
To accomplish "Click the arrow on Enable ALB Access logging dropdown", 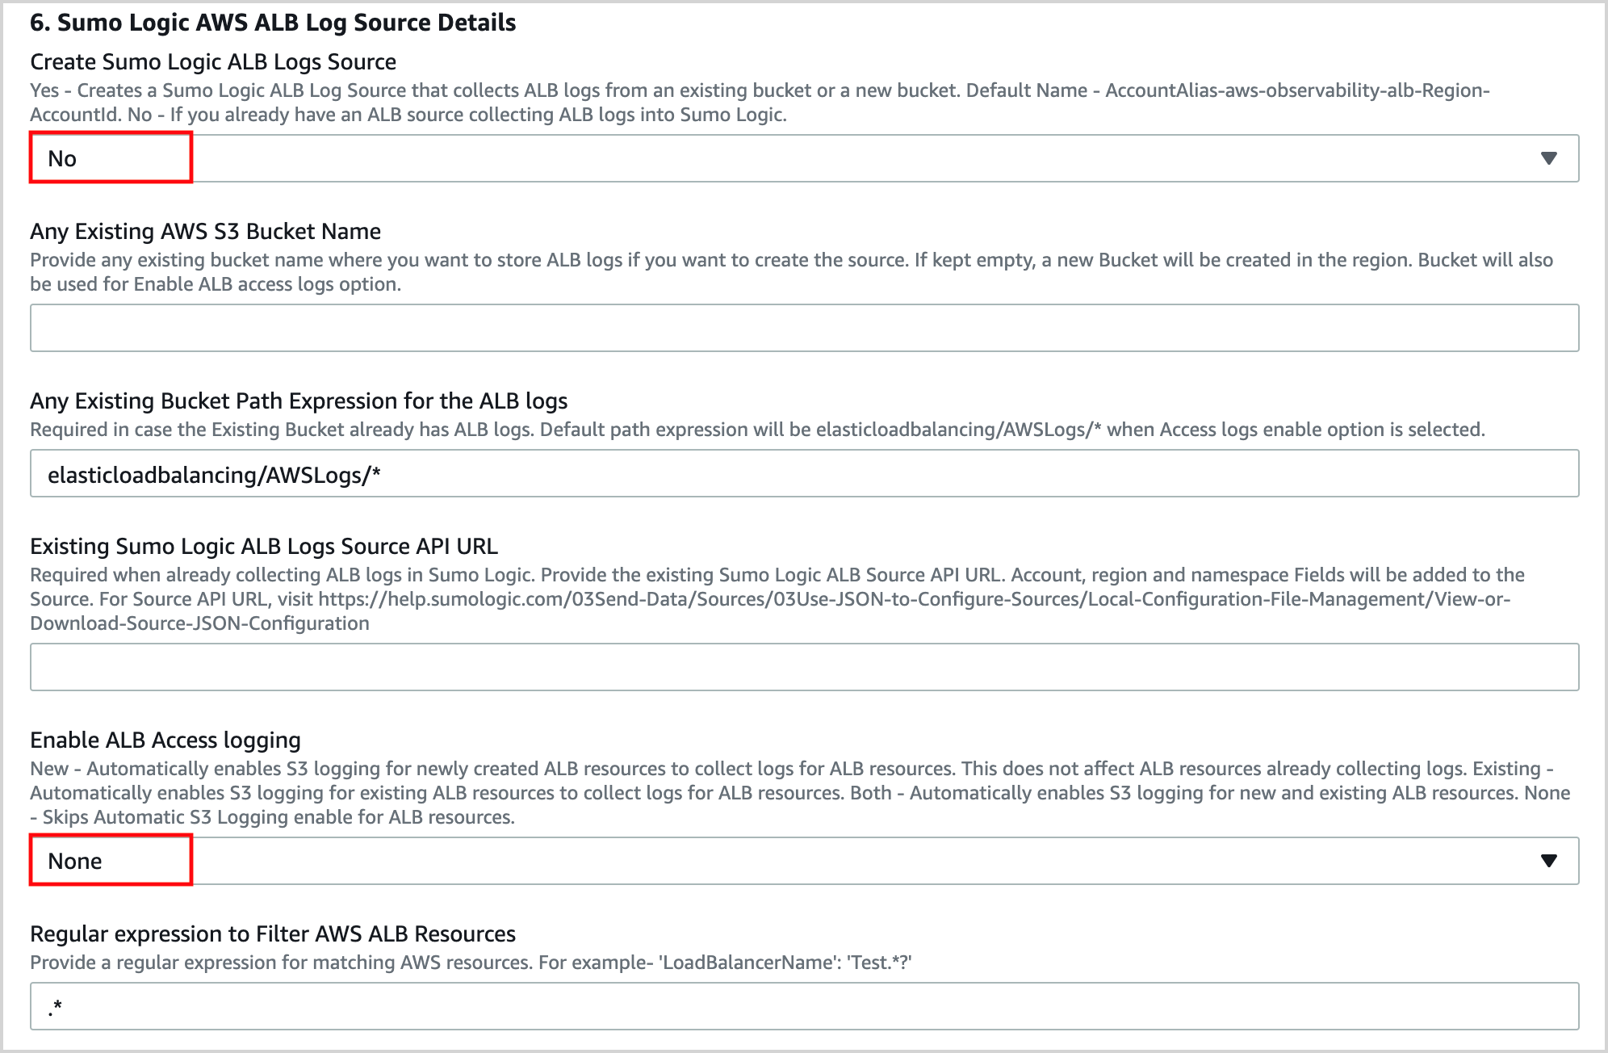I will 1547,861.
